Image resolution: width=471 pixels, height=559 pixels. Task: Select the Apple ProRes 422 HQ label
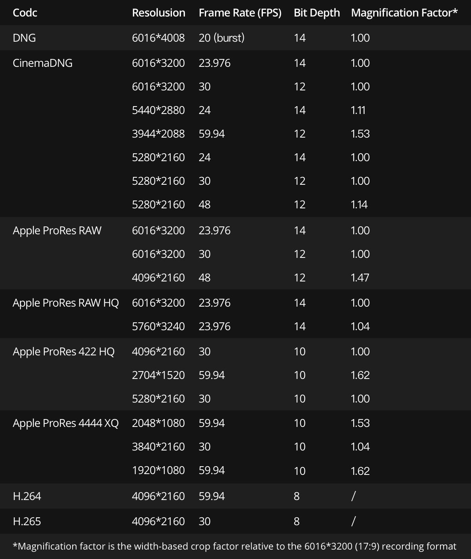tap(64, 351)
